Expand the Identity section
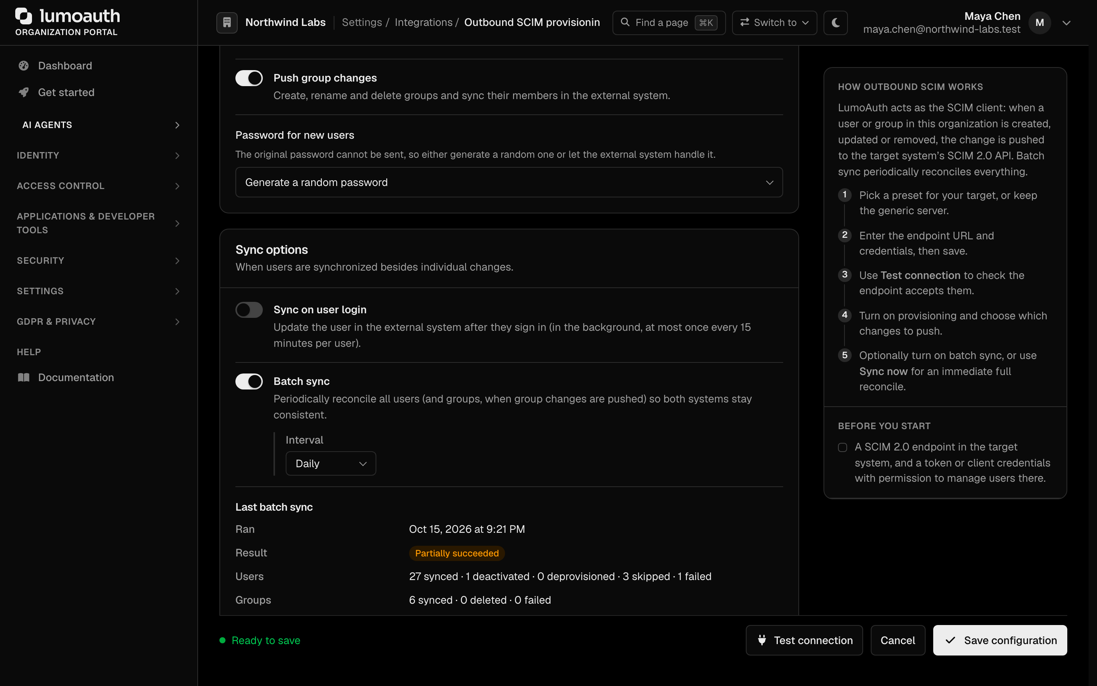The height and width of the screenshot is (686, 1097). (99, 155)
